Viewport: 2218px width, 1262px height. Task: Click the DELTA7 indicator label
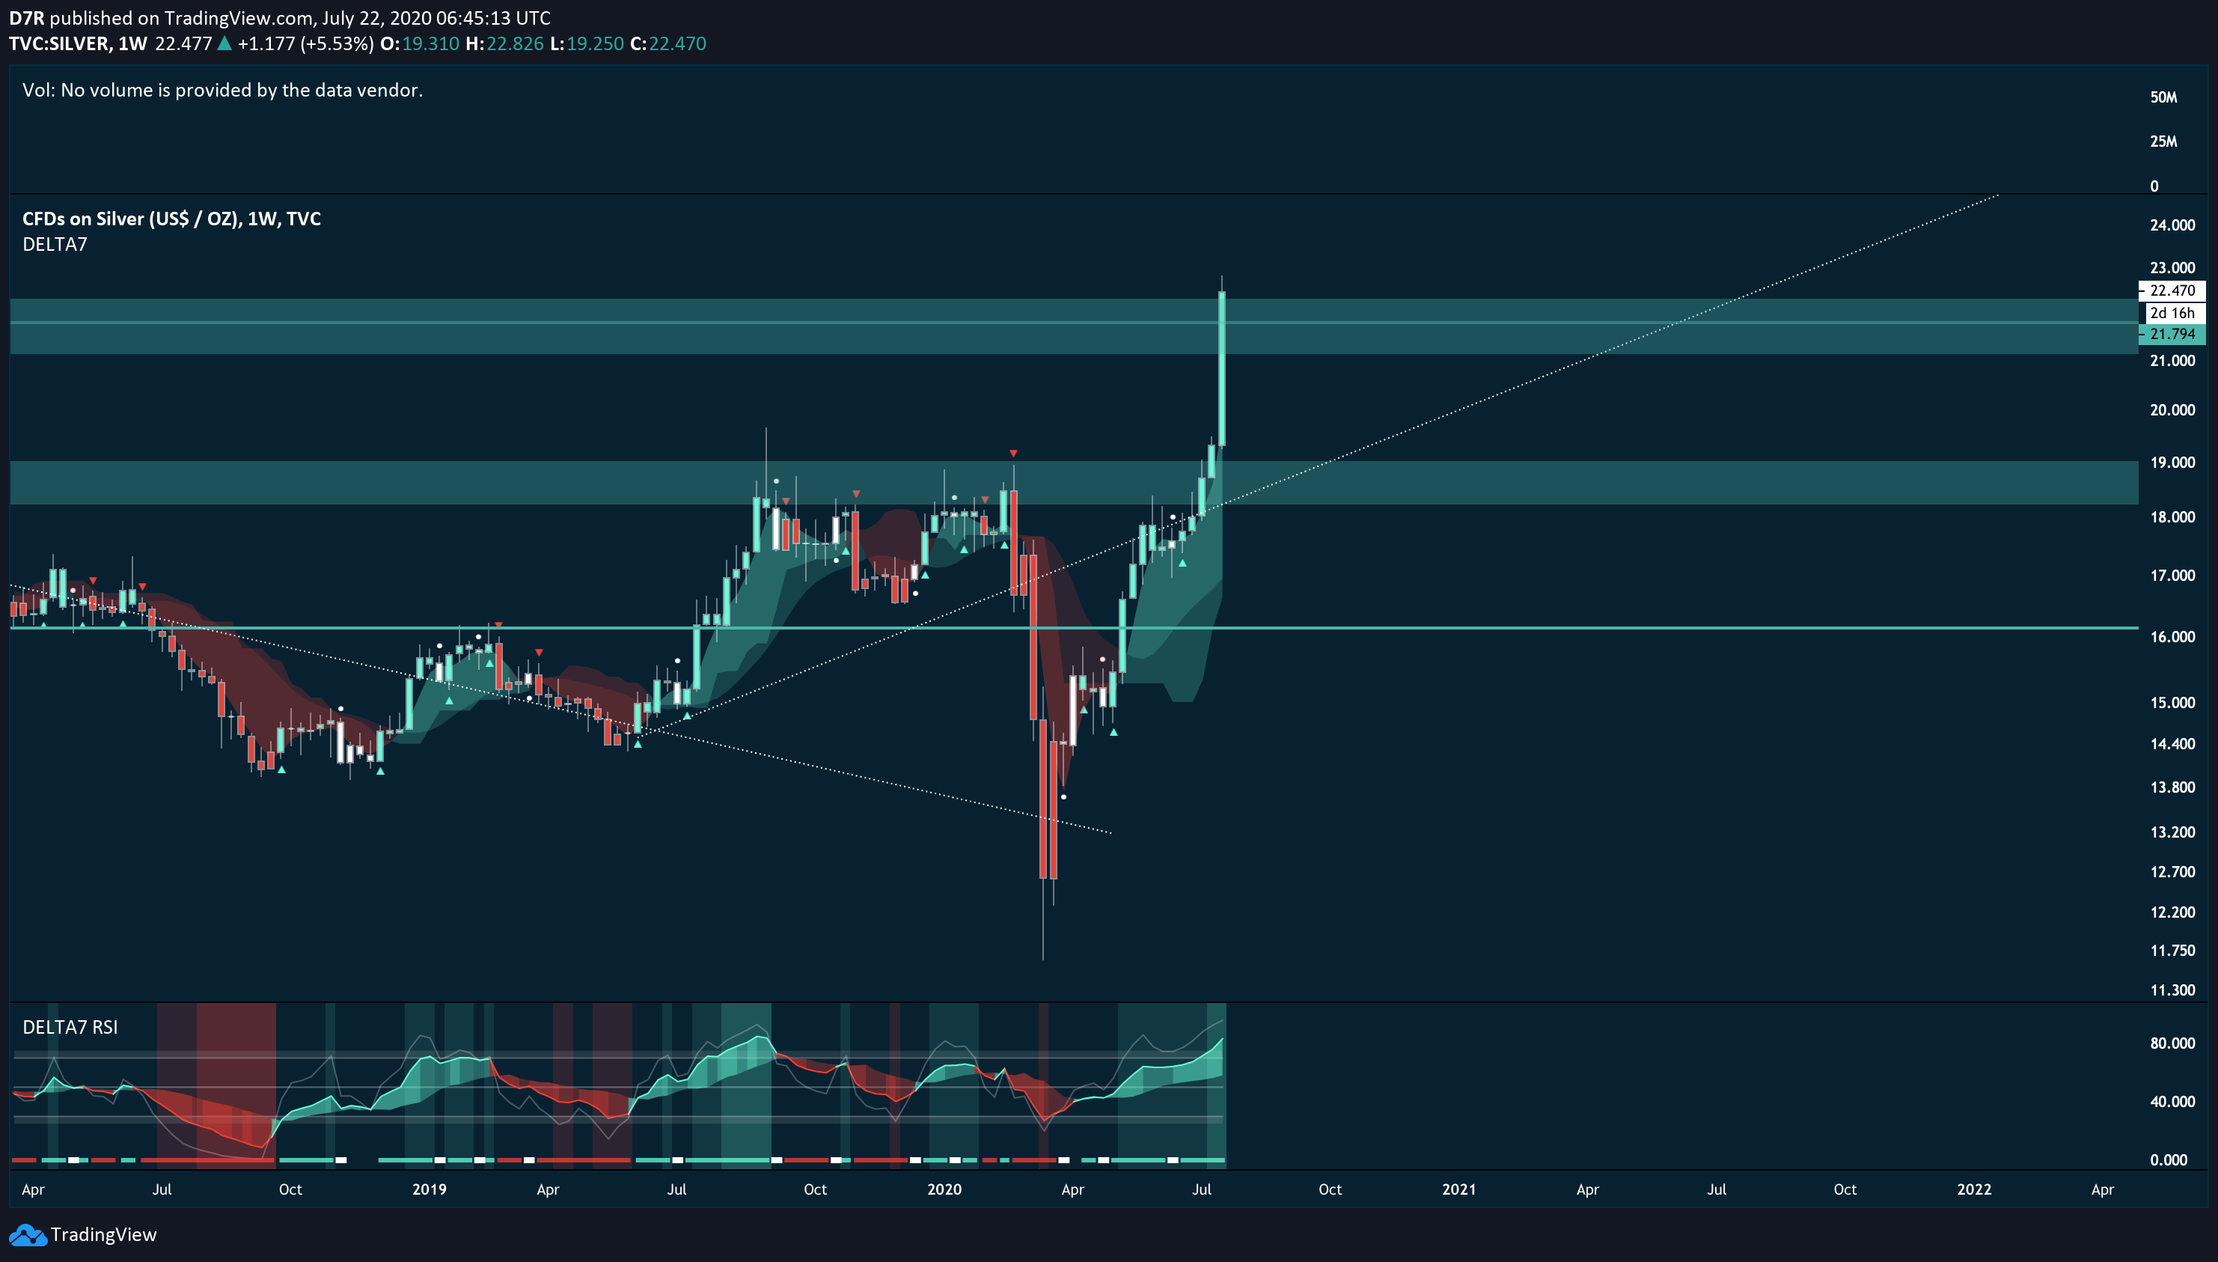55,245
